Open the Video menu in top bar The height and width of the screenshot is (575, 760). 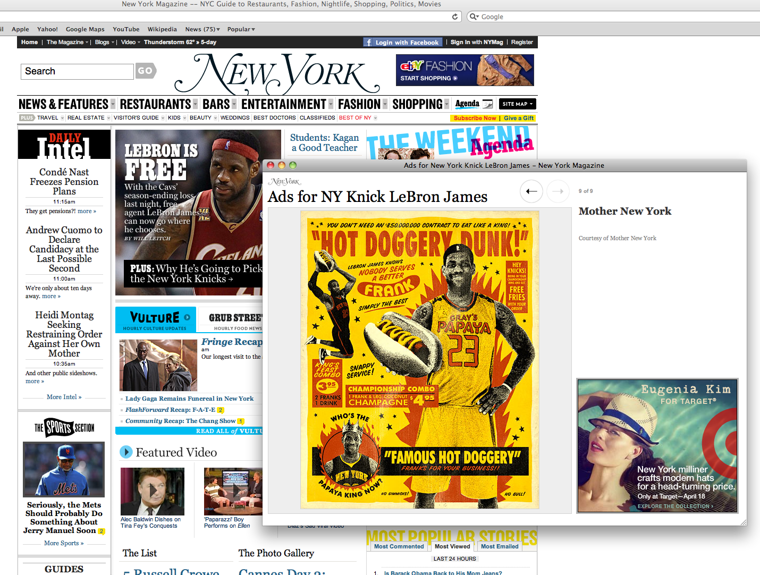point(130,43)
